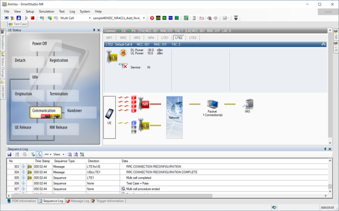Click the Test Case button
Viewport: 339px width, 211px height.
click(x=18, y=24)
